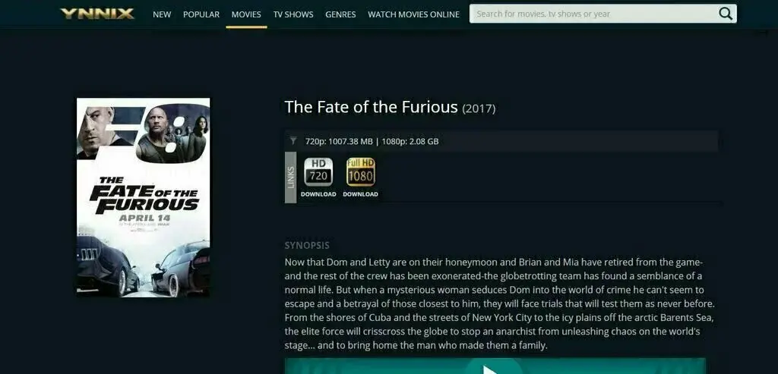Start the video with the play button
The height and width of the screenshot is (374, 778).
point(492,368)
